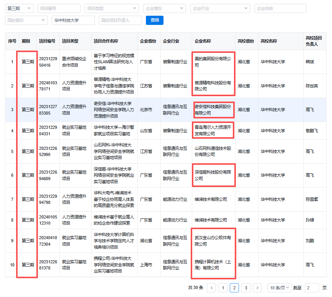Click company 武汉金山办公软件有限公司
Image resolution: width=332 pixels, height=297 pixels.
coord(213,241)
